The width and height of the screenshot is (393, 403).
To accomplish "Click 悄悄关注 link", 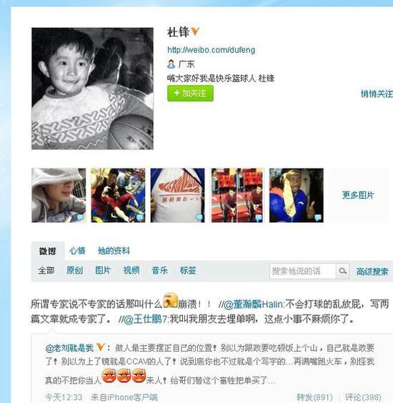I will click(377, 94).
